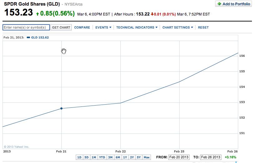This screenshot has width=256, height=163.
Task: Click the 151 y-axis price label
Action: point(242,133)
